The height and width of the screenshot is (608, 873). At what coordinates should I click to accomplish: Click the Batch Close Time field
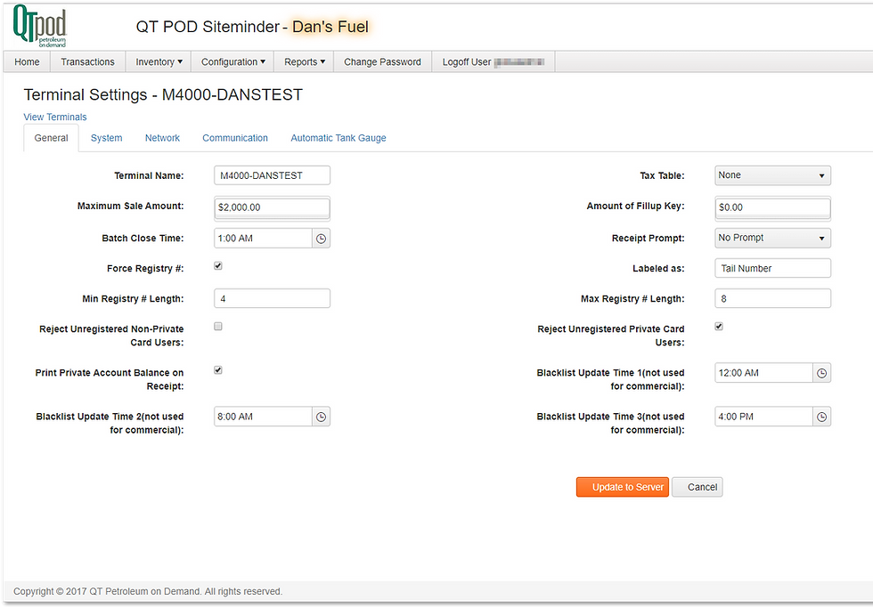(263, 238)
